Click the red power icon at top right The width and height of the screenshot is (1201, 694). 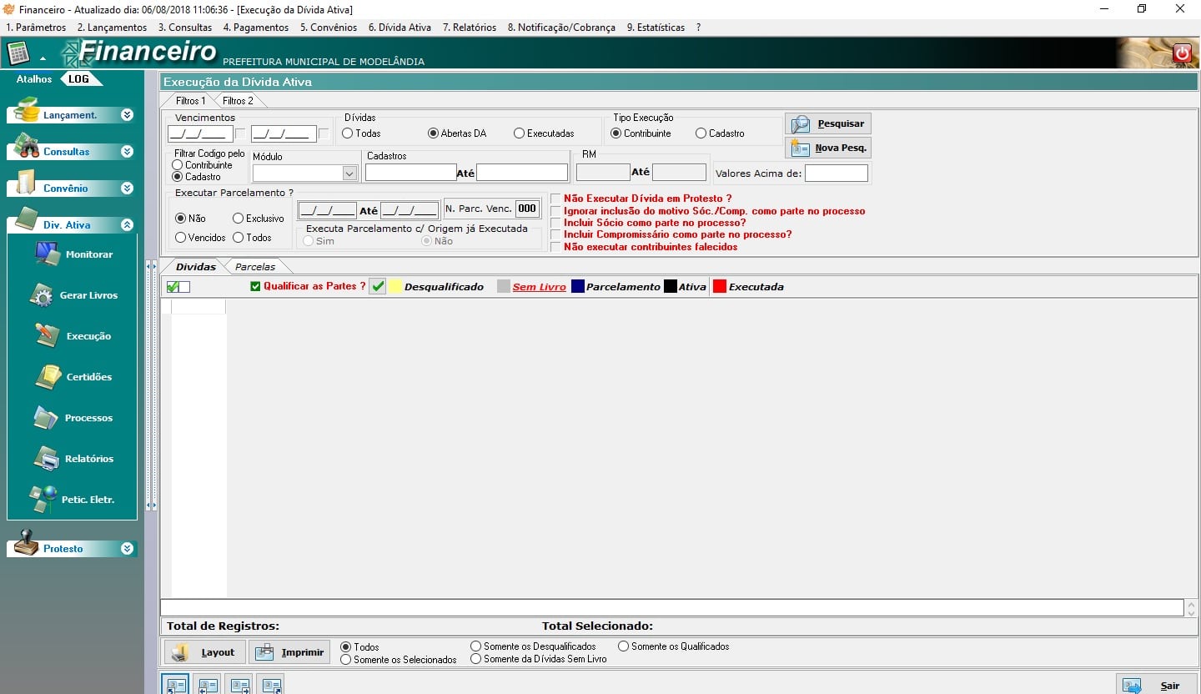[x=1182, y=53]
